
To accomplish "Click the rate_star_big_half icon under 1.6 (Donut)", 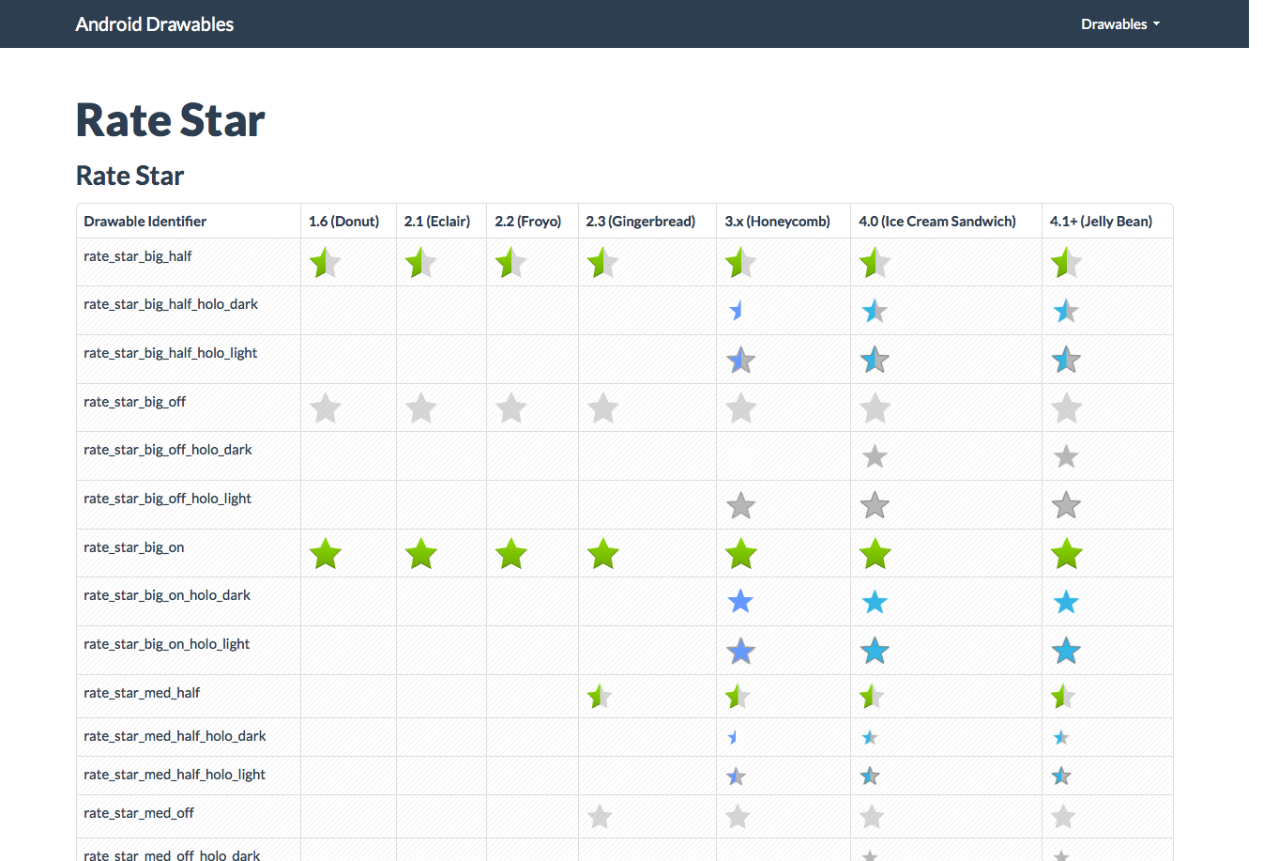I will (x=325, y=262).
